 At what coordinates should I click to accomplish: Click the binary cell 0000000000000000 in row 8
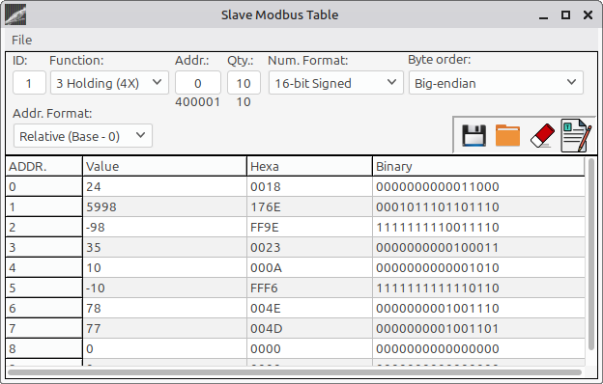478,348
